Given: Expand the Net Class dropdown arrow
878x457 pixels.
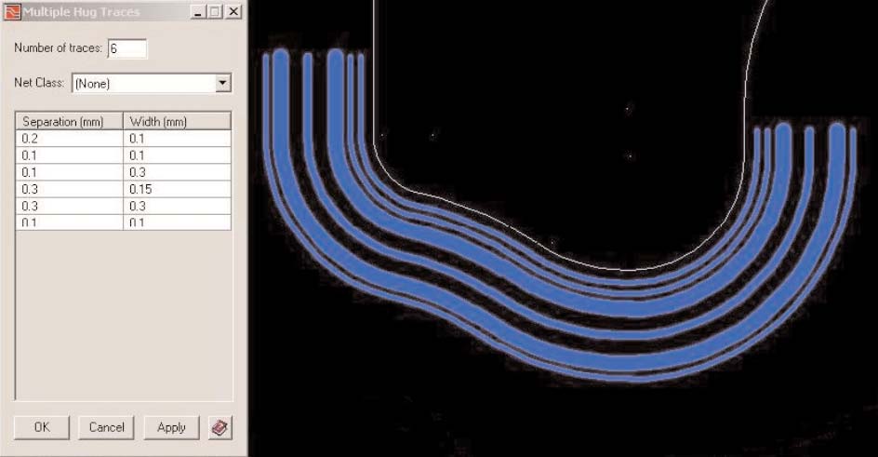Looking at the screenshot, I should [x=222, y=83].
